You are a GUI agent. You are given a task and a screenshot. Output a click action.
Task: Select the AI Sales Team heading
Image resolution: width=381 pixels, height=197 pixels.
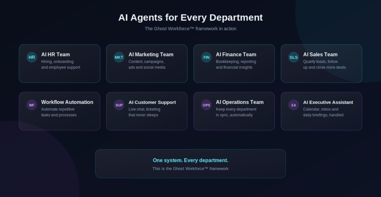320,54
